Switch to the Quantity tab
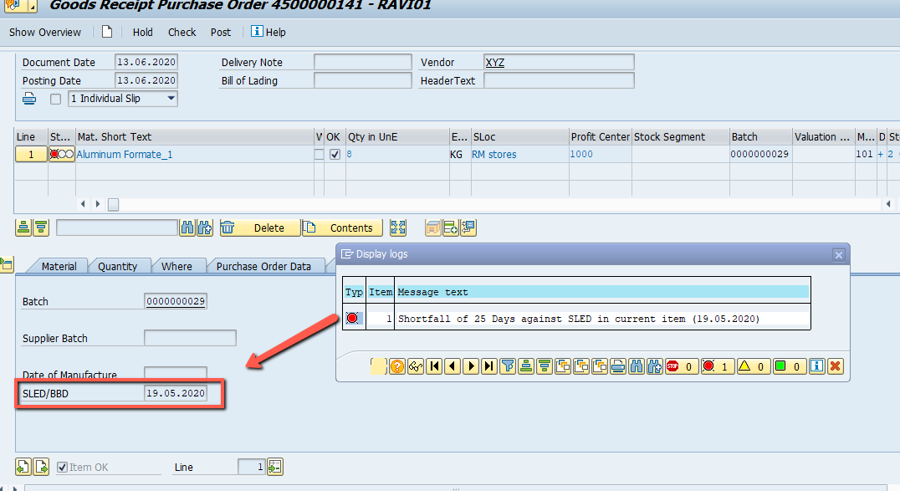 click(x=120, y=266)
